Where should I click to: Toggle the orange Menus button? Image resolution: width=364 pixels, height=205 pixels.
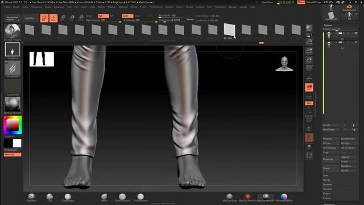[x=301, y=2]
